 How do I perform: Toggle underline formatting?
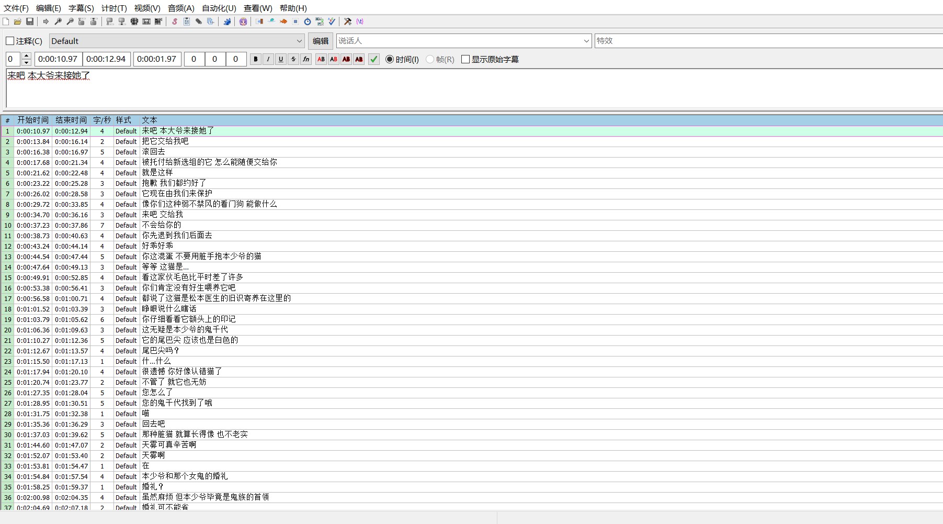(281, 59)
